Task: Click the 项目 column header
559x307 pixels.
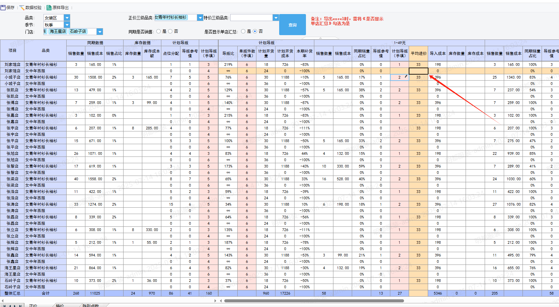Action: (x=12, y=50)
